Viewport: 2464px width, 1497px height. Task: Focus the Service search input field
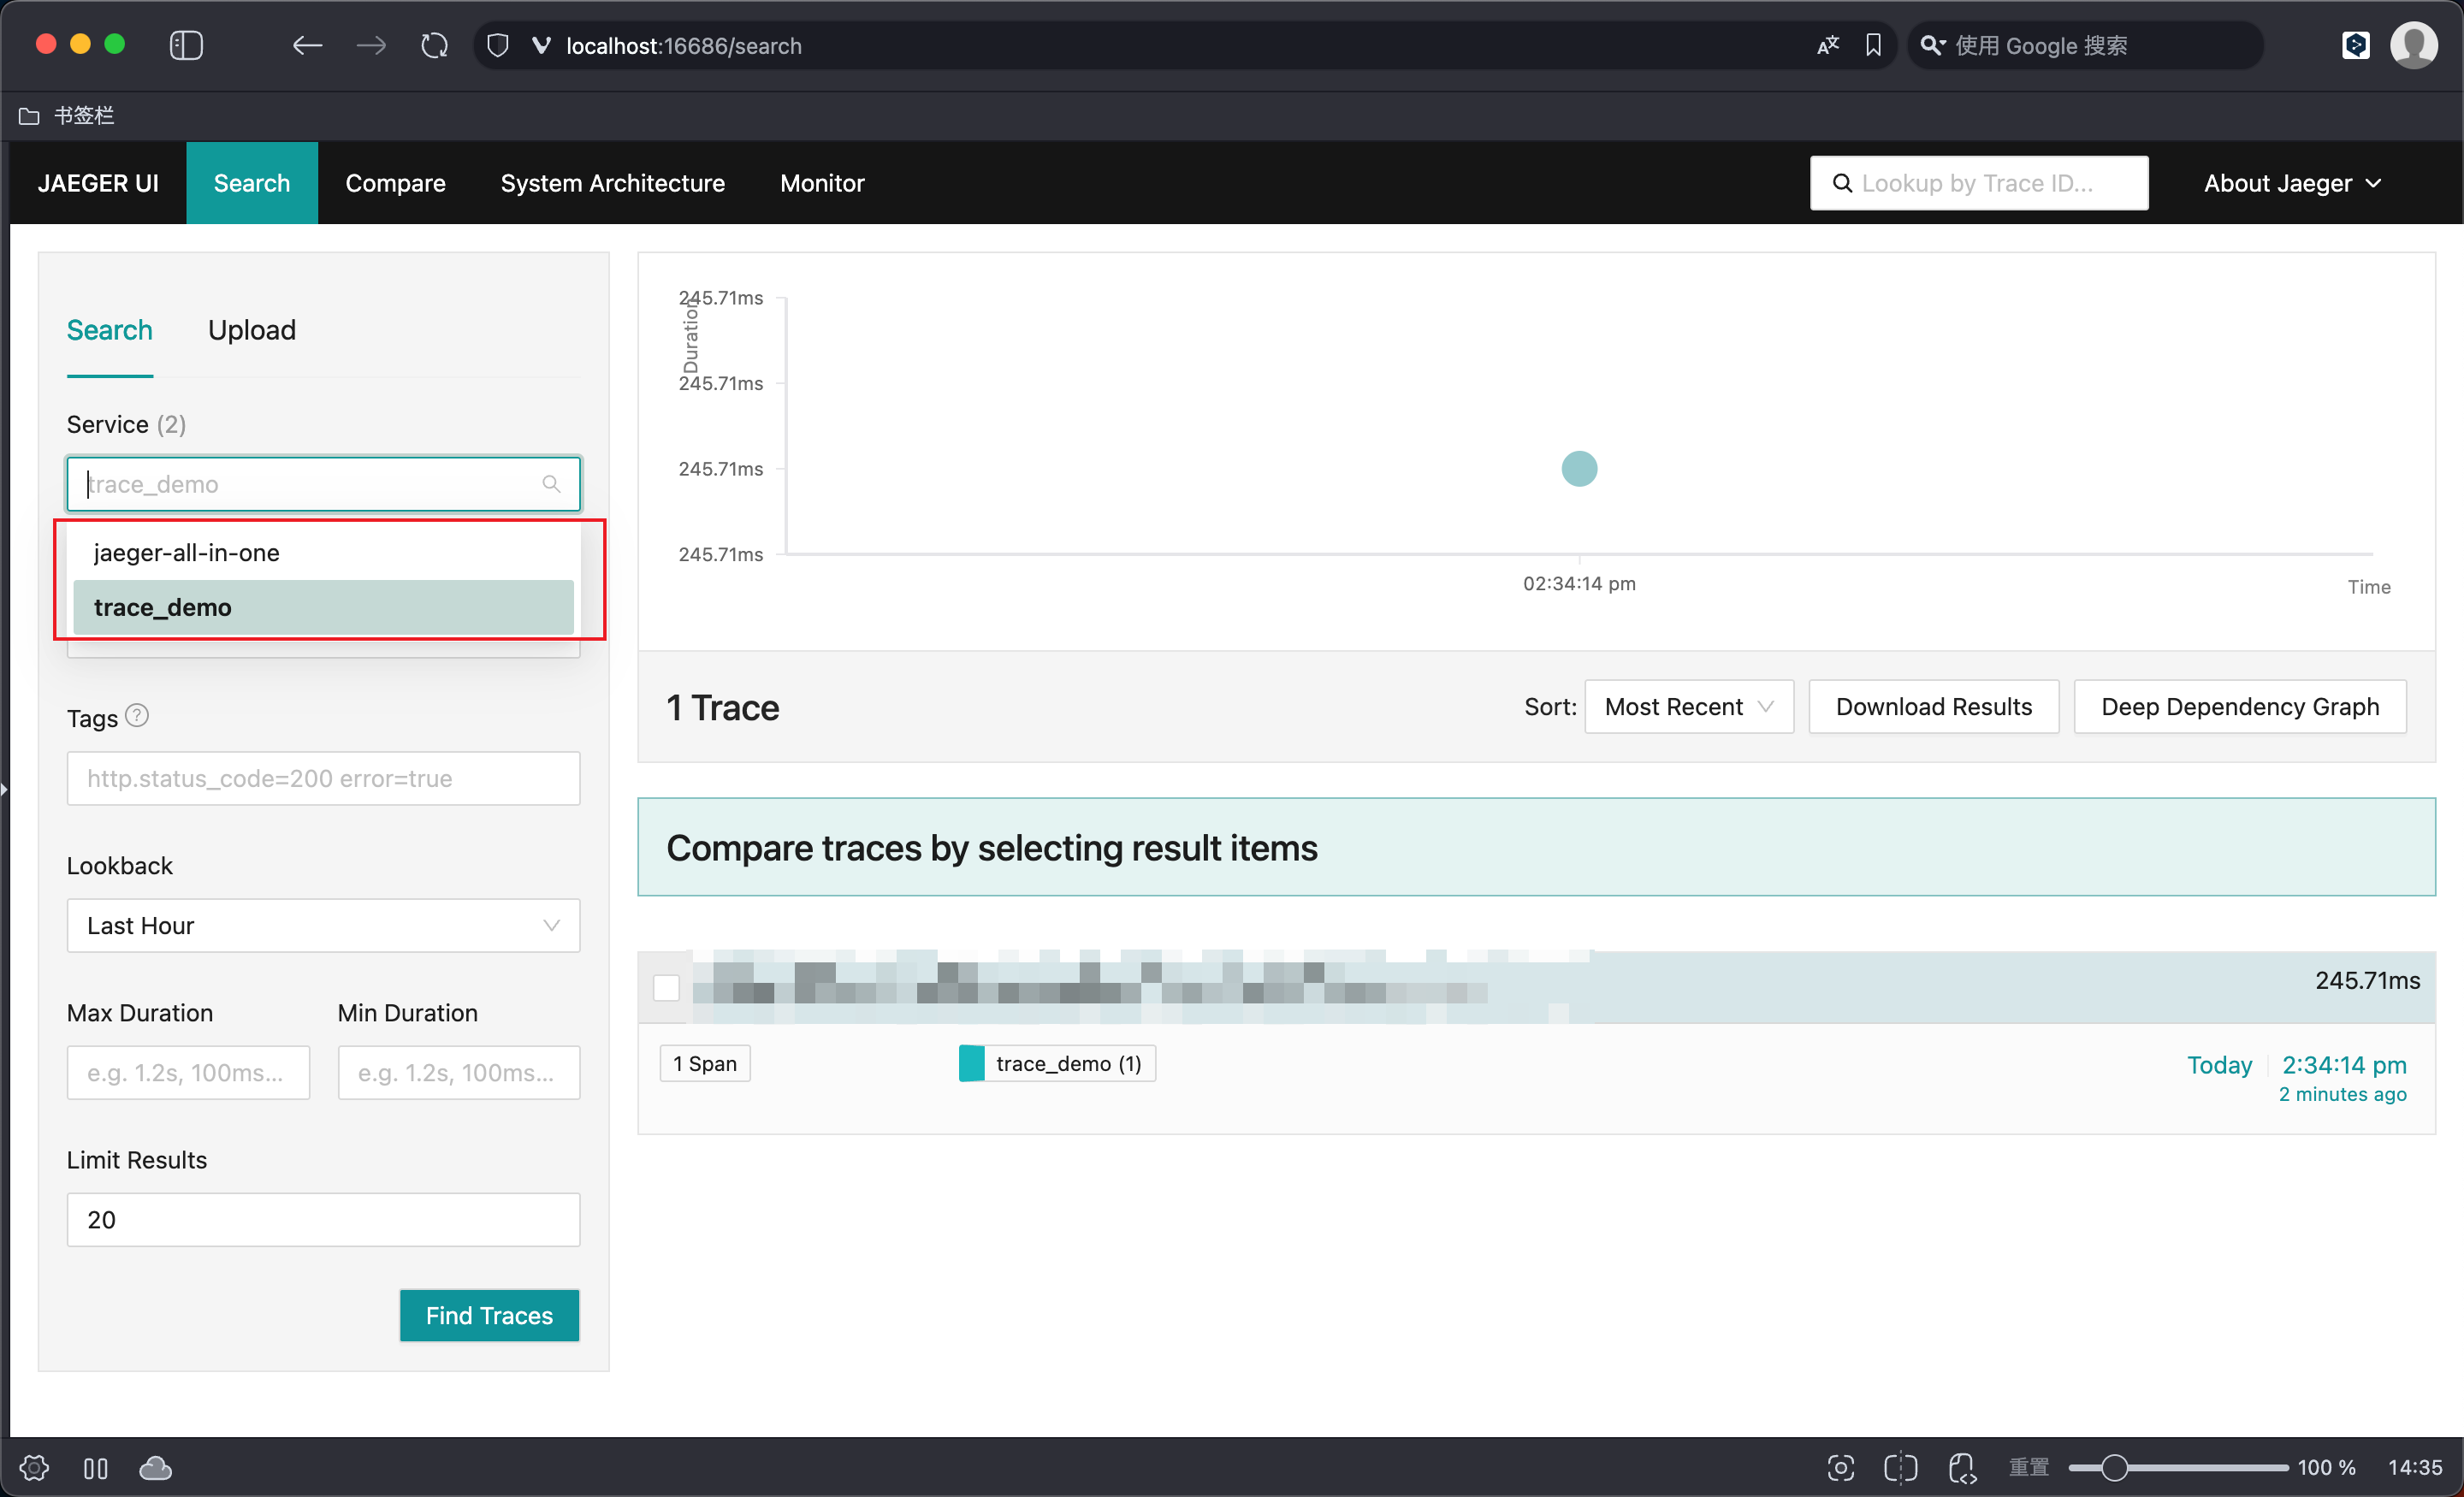point(323,484)
